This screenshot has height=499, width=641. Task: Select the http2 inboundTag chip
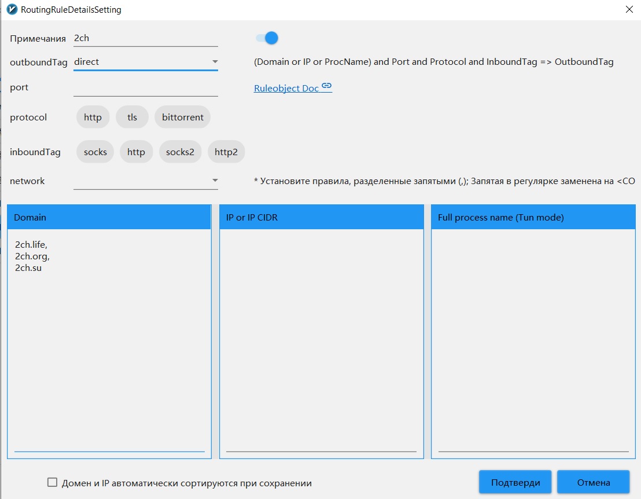click(x=226, y=152)
